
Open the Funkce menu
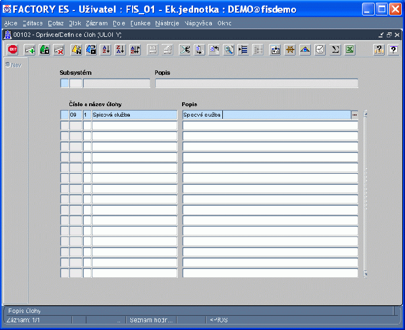click(140, 23)
